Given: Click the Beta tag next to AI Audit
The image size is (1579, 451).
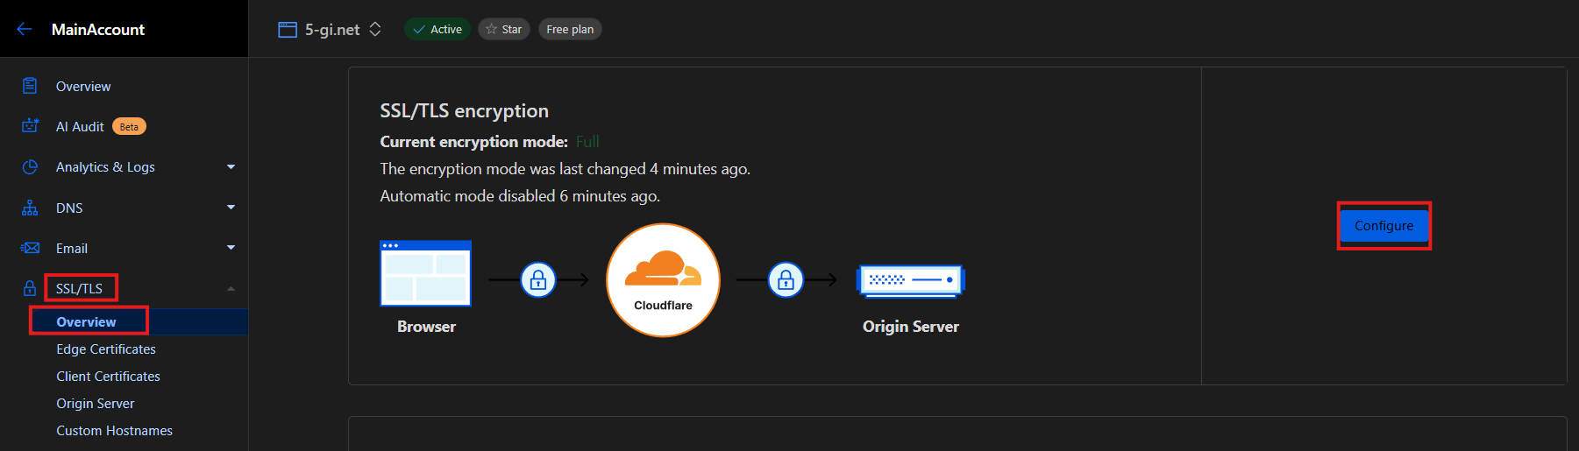Looking at the screenshot, I should point(129,126).
